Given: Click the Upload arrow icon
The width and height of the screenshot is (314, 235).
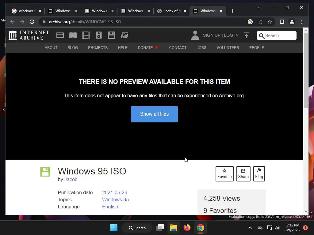Looking at the screenshot, I should tap(247, 35).
